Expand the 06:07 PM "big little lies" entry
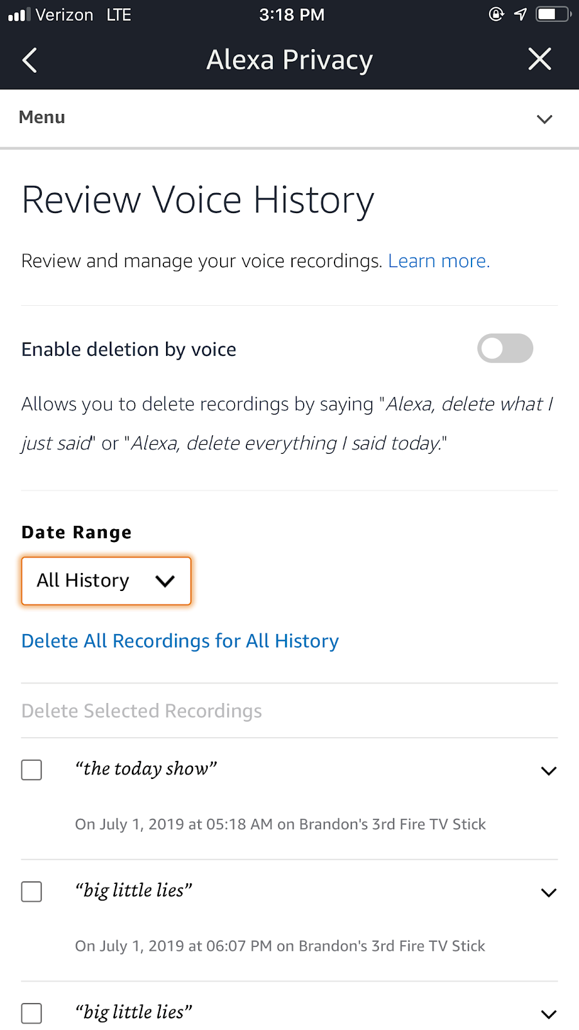This screenshot has height=1030, width=579. [548, 892]
